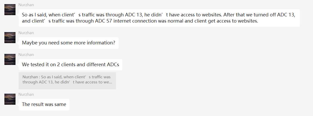This screenshot has height=116, width=313.
Task: Select Nurzhan name above "The result was same"
Action: (x=26, y=94)
